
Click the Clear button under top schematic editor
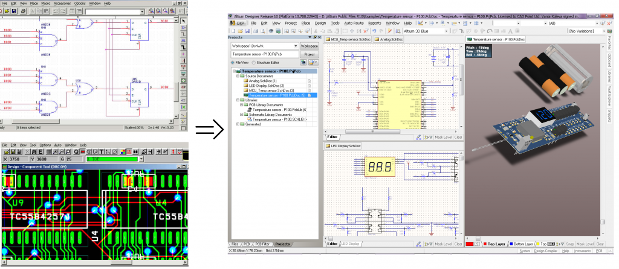pos(458,137)
